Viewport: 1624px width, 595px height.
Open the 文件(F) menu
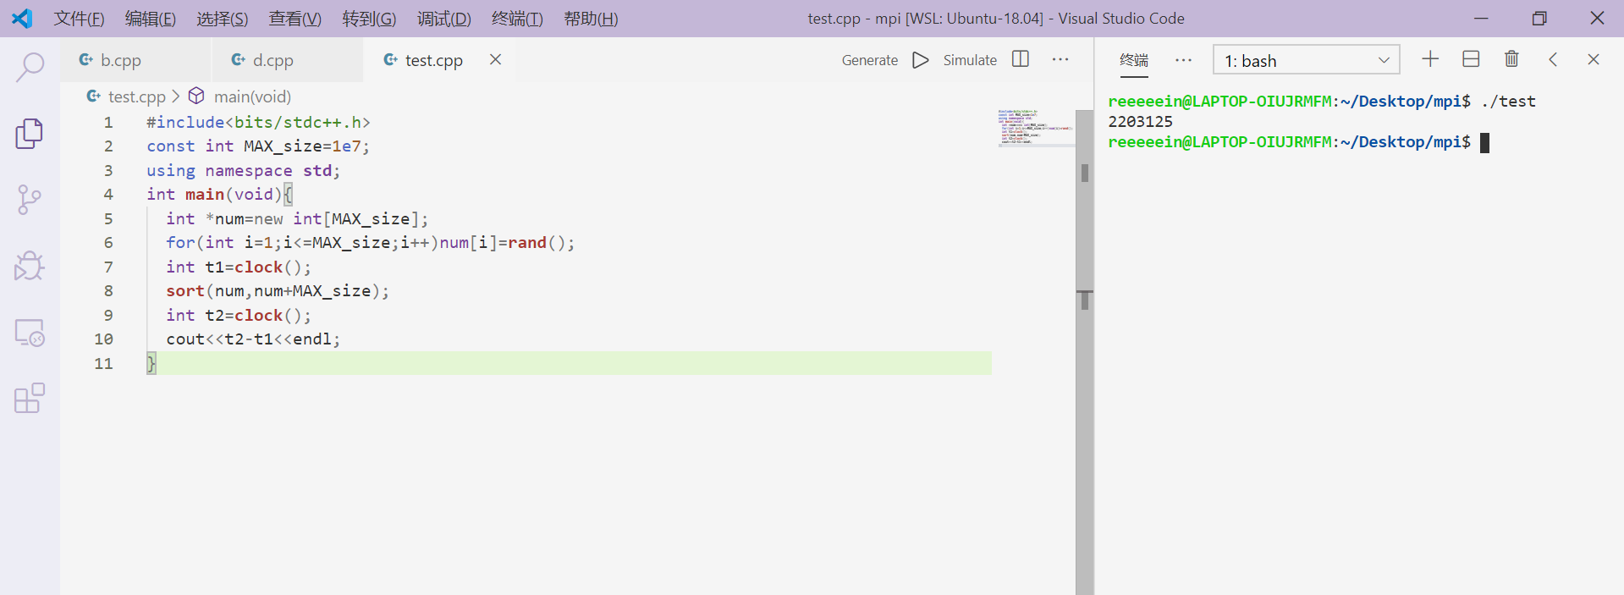[80, 19]
